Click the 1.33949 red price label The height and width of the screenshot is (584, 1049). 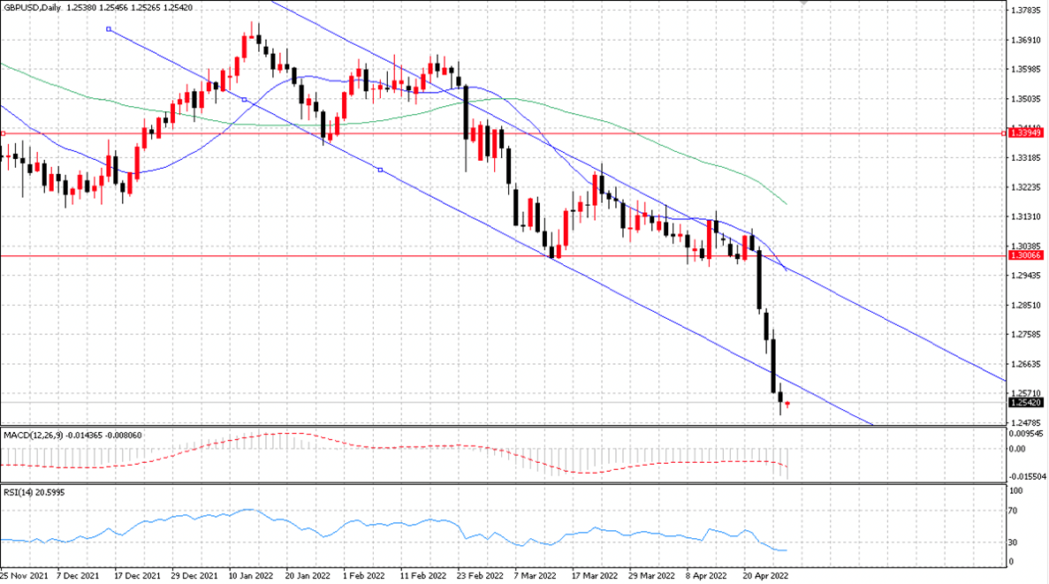coord(1026,133)
